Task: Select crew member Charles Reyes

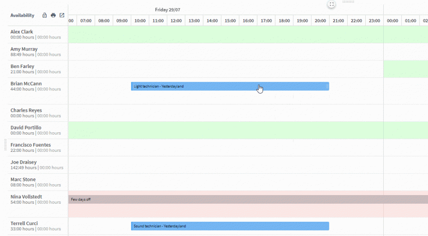Action: (x=26, y=110)
